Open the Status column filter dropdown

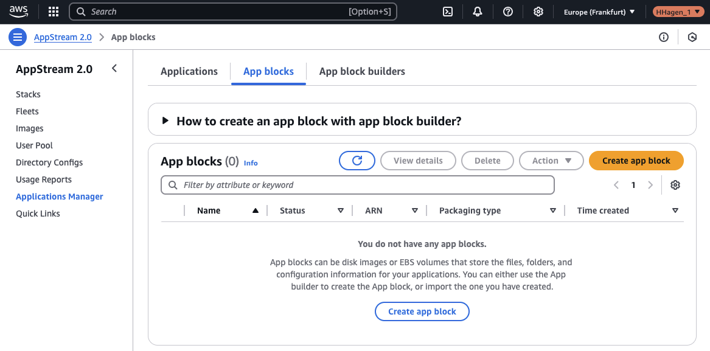click(339, 210)
